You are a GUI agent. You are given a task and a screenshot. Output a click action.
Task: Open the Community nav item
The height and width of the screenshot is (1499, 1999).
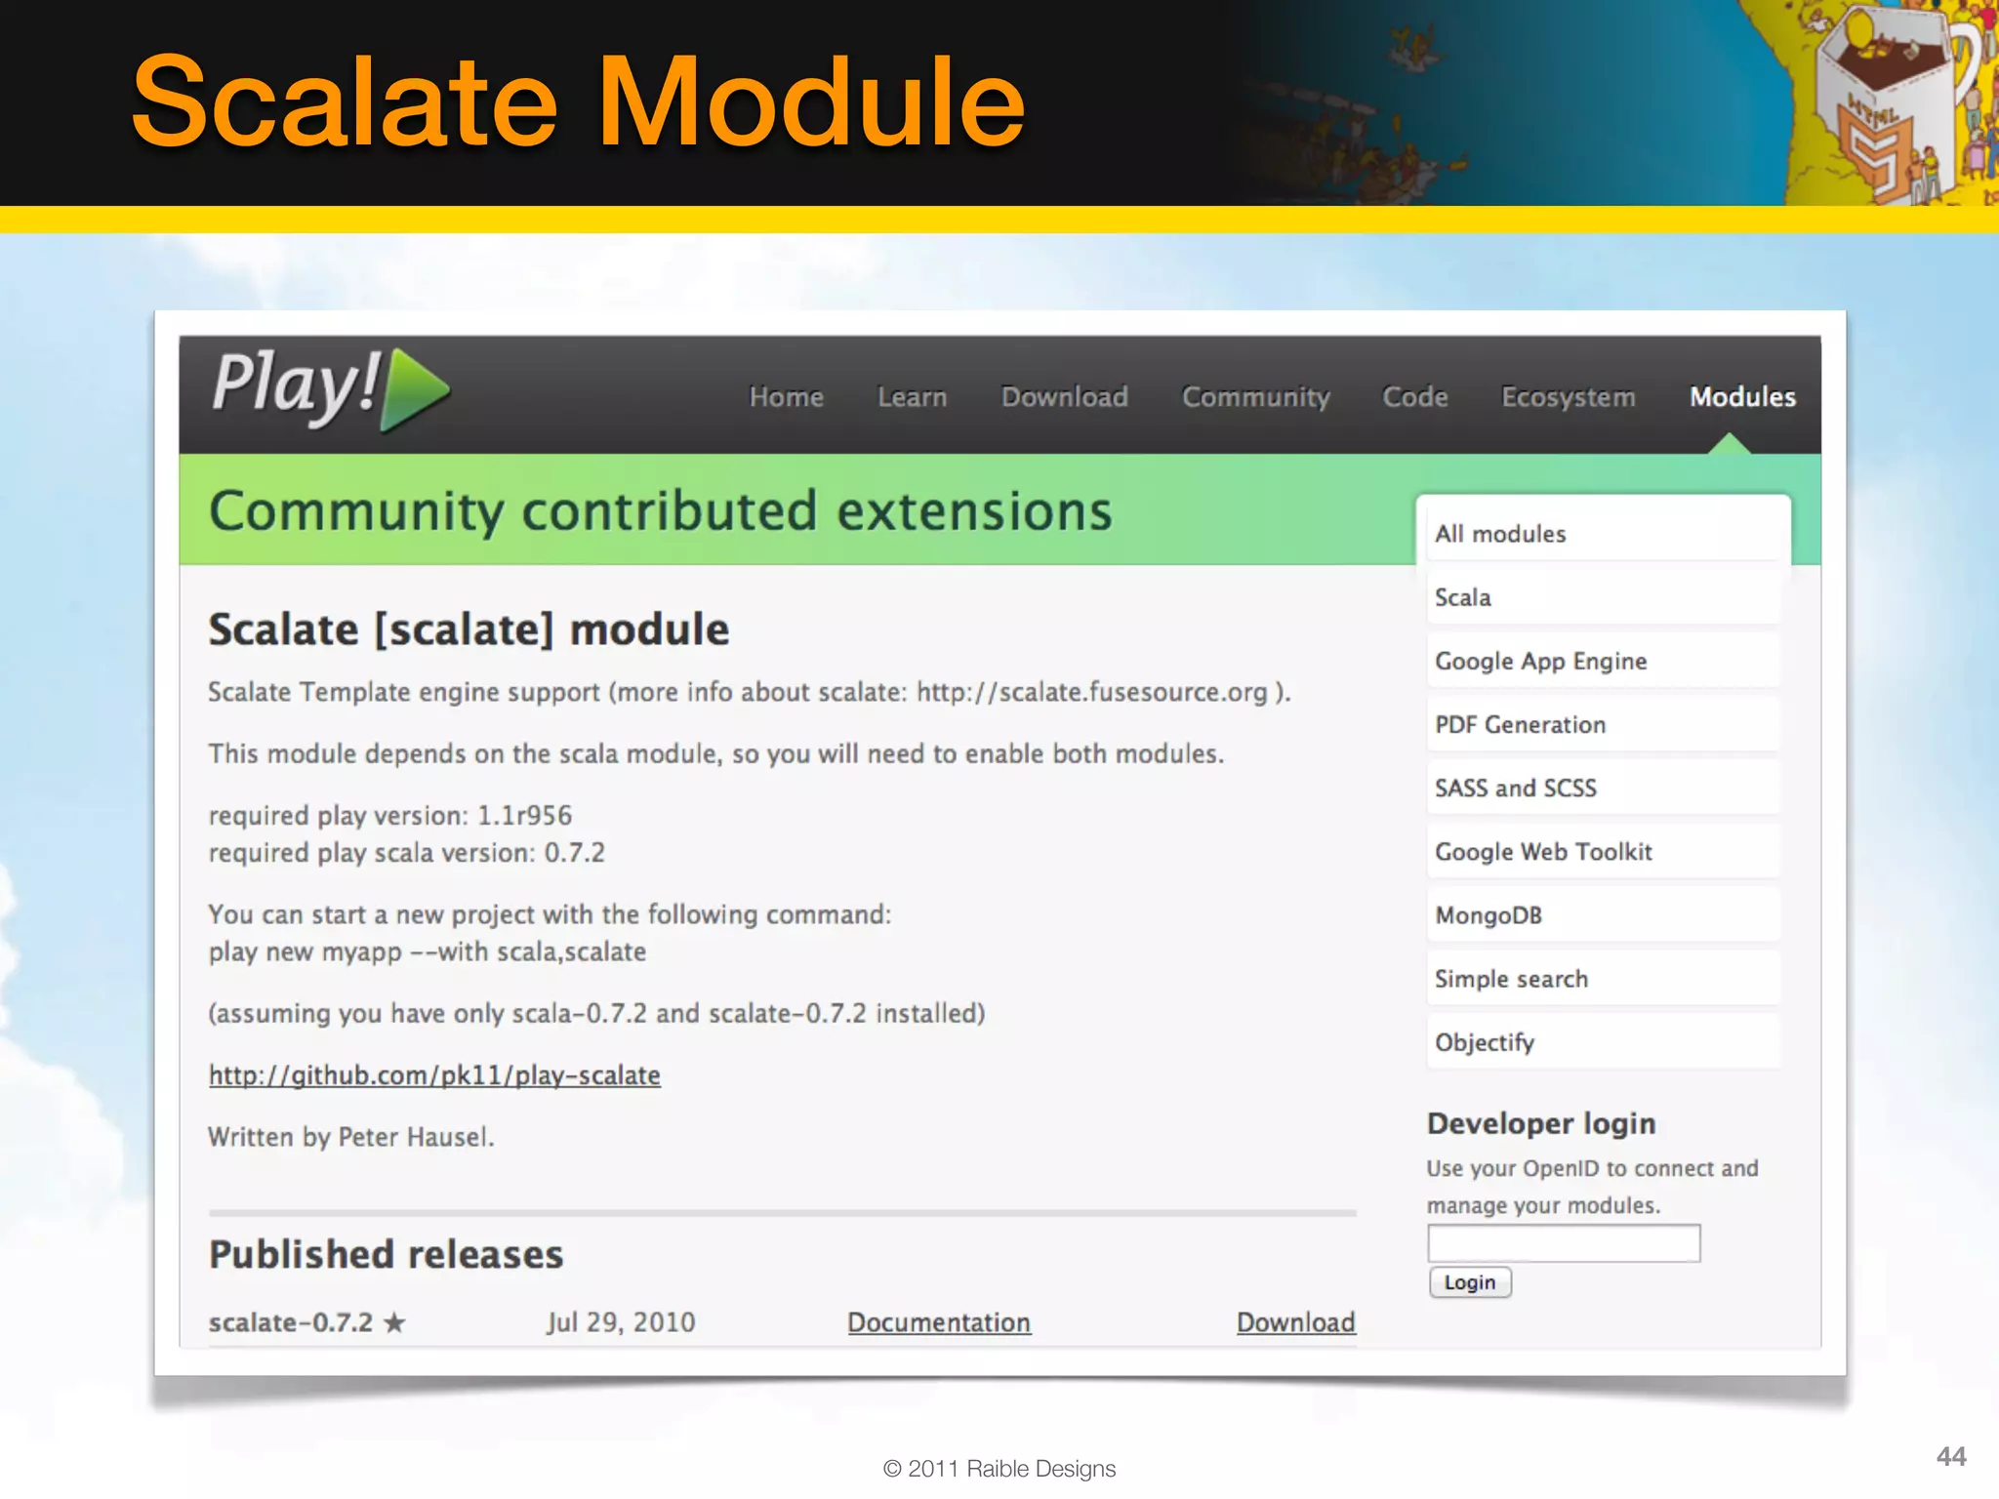tap(1255, 397)
